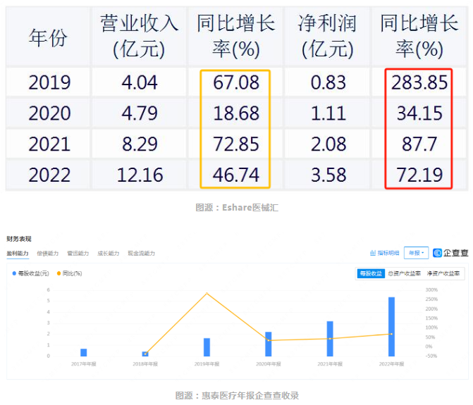
Task: Click the 283.85 growth rate cell
Action: click(420, 82)
